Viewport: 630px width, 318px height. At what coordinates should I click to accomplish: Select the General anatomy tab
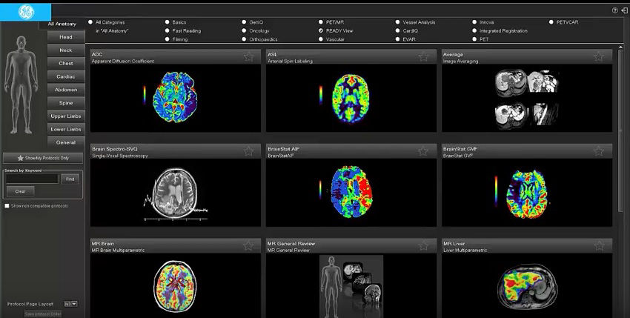(x=66, y=142)
